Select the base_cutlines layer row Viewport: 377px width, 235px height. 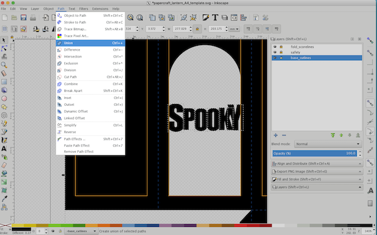tap(317, 58)
